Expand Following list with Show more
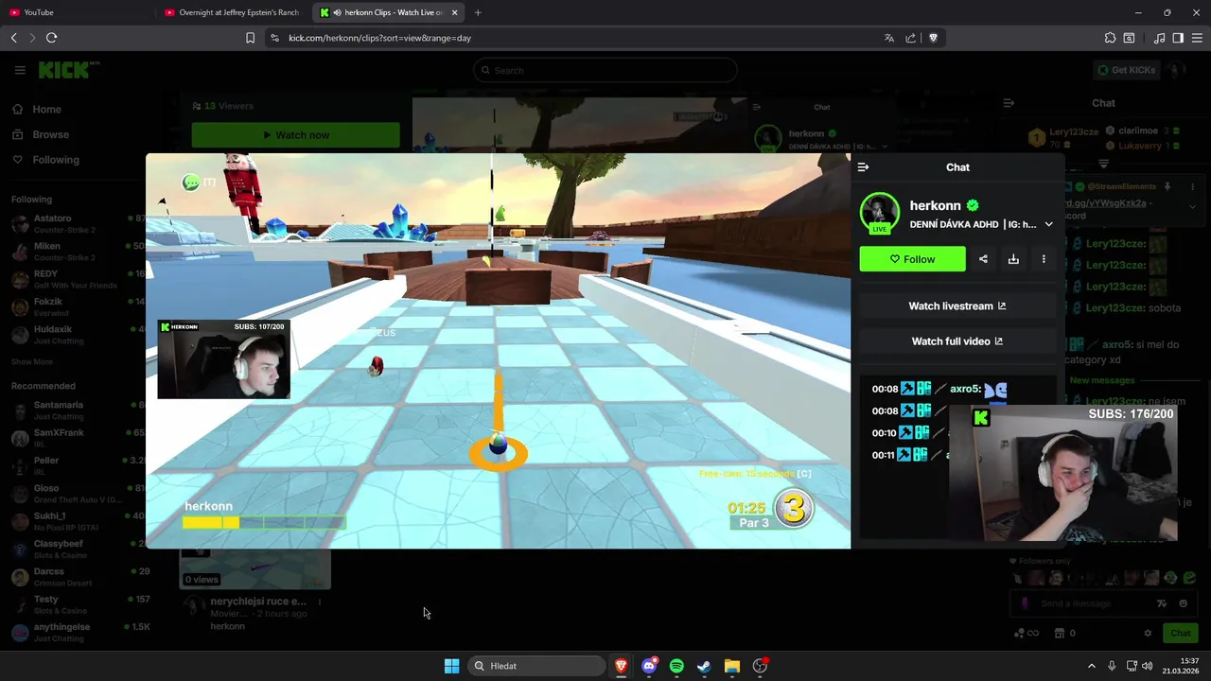The width and height of the screenshot is (1211, 681). click(x=32, y=361)
